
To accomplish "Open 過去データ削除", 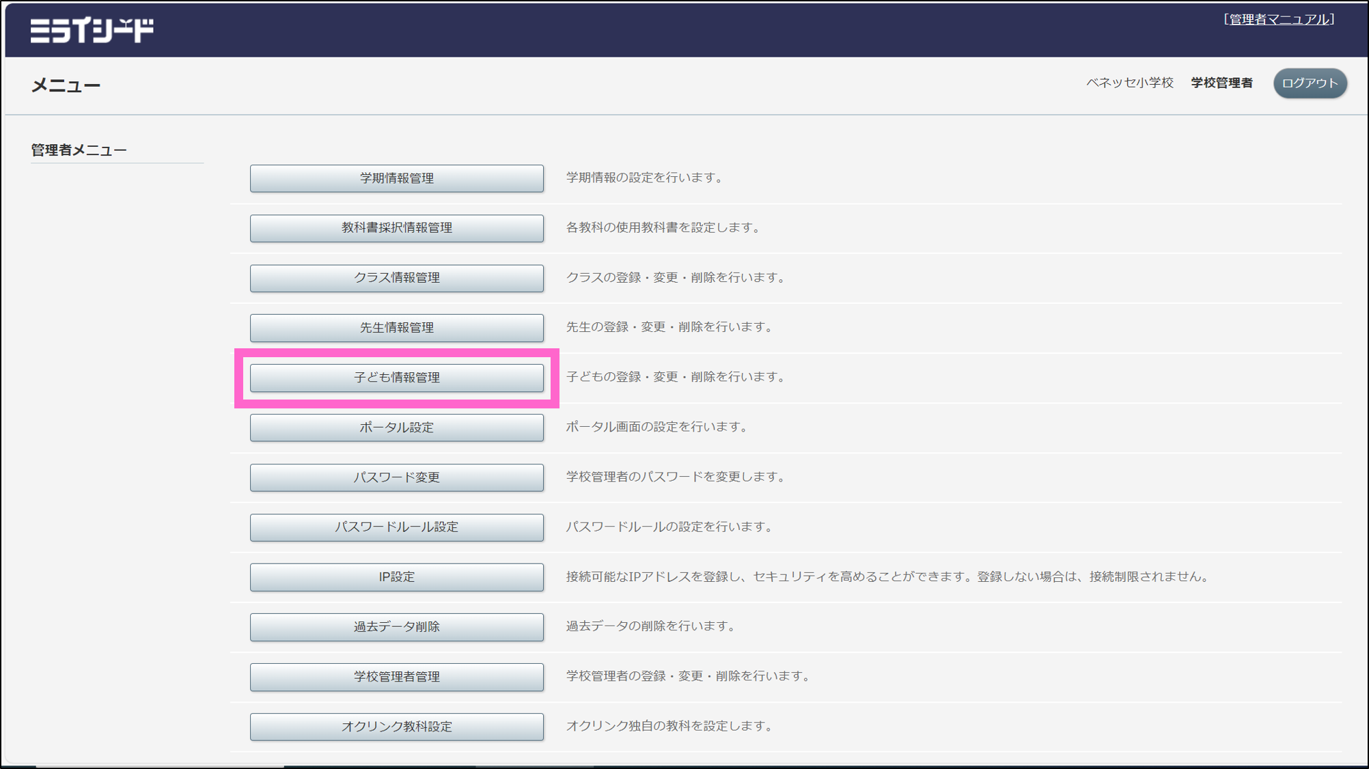I will (x=396, y=627).
